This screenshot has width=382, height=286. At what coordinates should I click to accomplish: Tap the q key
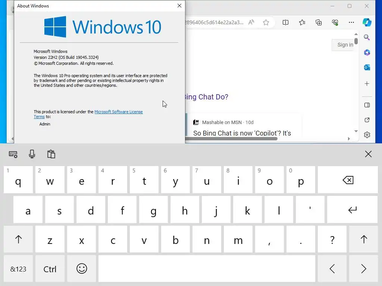coord(18,180)
